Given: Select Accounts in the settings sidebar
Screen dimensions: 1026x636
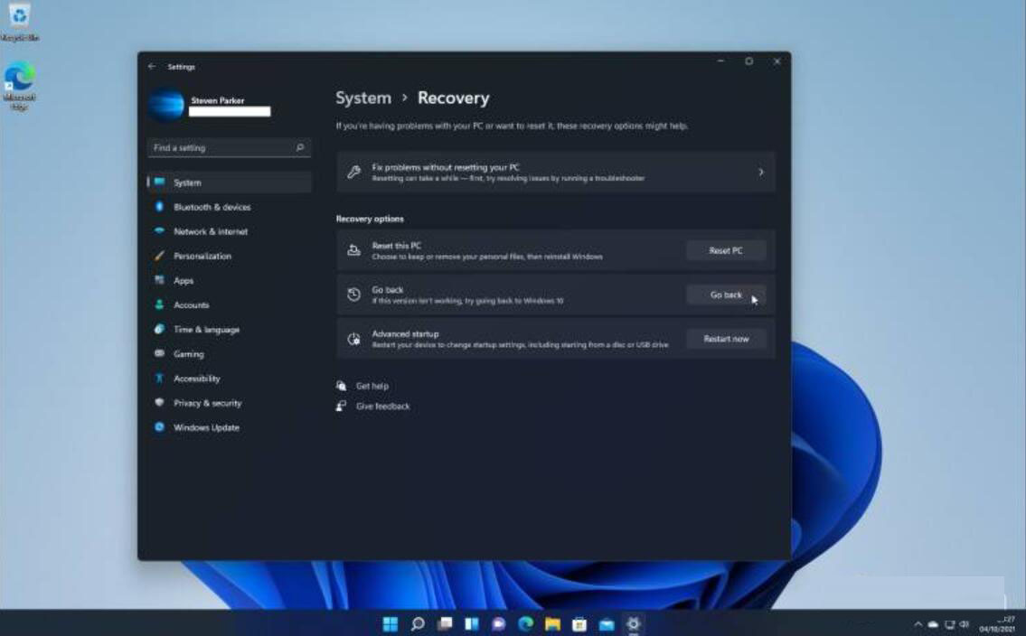Looking at the screenshot, I should pyautogui.click(x=192, y=304).
